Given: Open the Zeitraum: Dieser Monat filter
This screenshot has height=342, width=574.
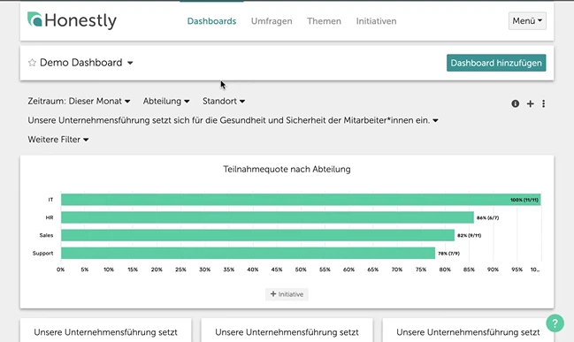Looking at the screenshot, I should 79,101.
